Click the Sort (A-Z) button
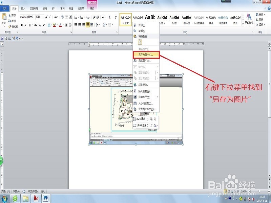 [110, 17]
